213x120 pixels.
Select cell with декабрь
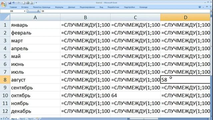[x=35, y=111]
